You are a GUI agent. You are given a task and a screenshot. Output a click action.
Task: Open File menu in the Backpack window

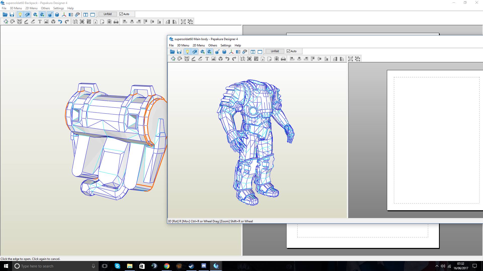[4, 8]
